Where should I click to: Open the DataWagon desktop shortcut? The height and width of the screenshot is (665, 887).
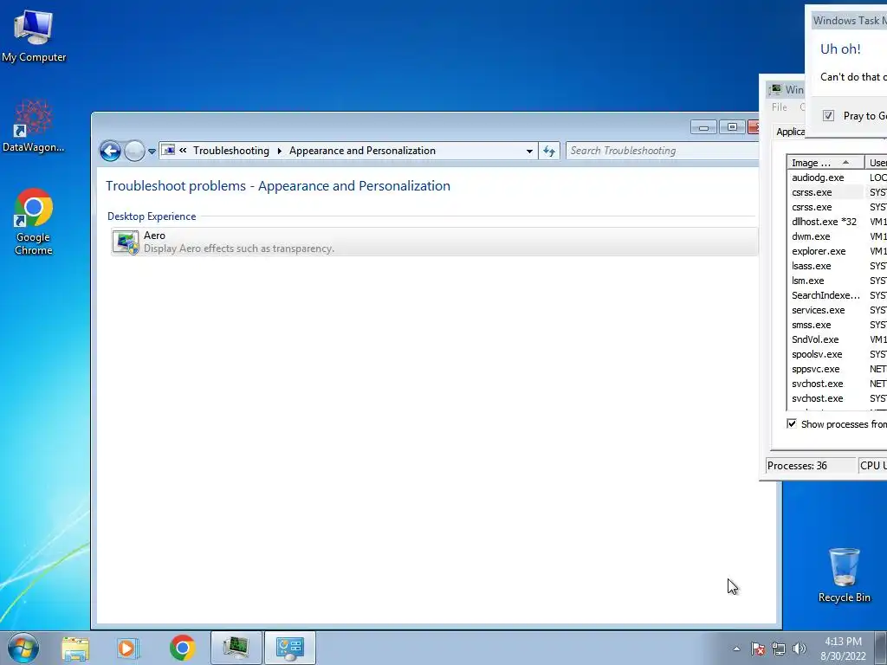[x=34, y=126]
